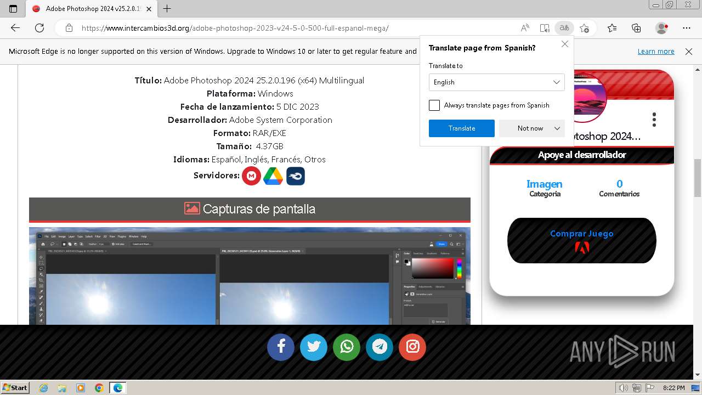Check Always translate pages from Spanish
Image resolution: width=702 pixels, height=395 pixels.
click(x=434, y=105)
